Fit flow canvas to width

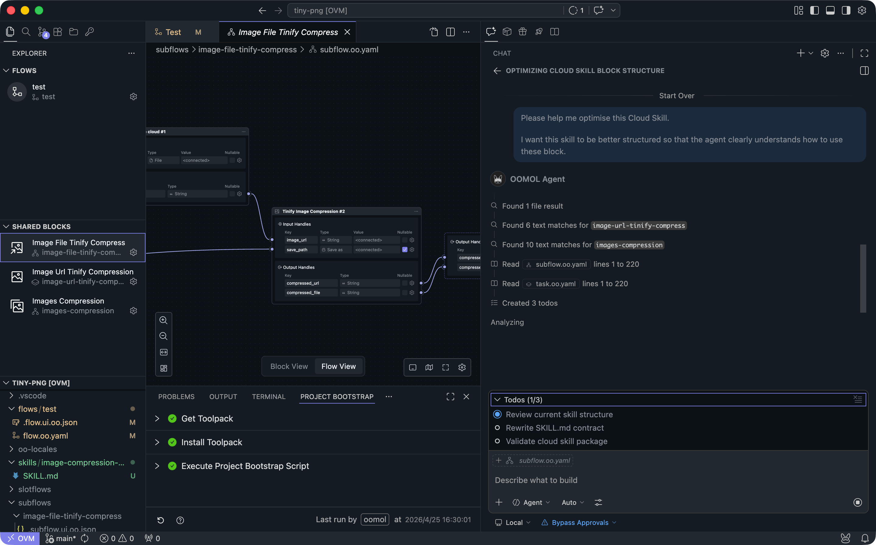pos(163,352)
